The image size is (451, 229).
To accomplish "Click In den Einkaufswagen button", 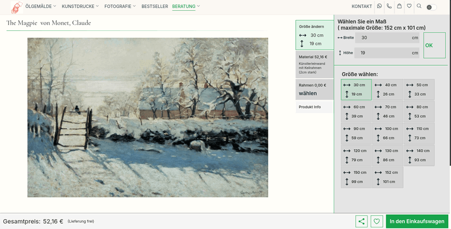I will (x=417, y=221).
